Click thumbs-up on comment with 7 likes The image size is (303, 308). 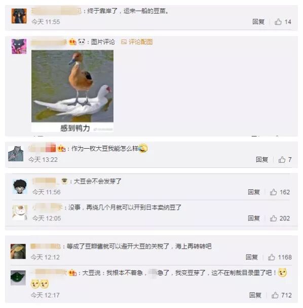coord(282,159)
